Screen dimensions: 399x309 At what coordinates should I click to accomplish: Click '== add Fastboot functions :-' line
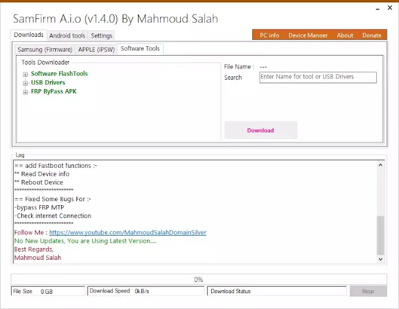pyautogui.click(x=56, y=165)
